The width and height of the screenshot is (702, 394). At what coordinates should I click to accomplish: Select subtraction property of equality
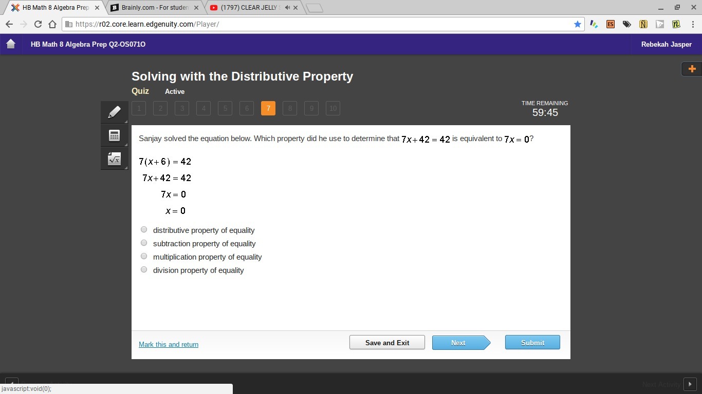pyautogui.click(x=144, y=243)
